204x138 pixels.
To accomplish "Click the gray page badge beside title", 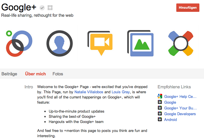I will click(x=50, y=8).
